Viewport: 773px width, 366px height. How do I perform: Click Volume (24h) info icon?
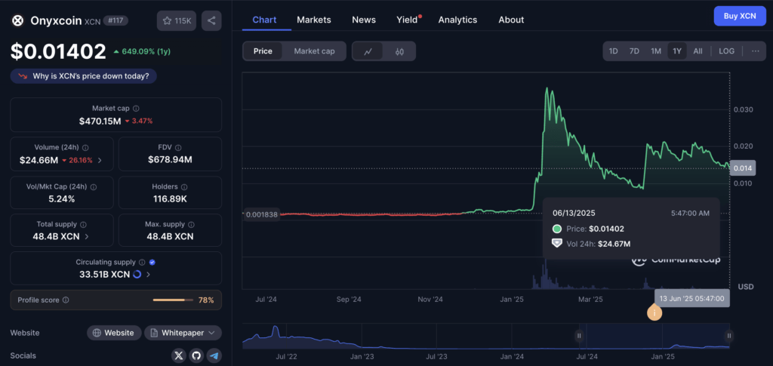(85, 148)
